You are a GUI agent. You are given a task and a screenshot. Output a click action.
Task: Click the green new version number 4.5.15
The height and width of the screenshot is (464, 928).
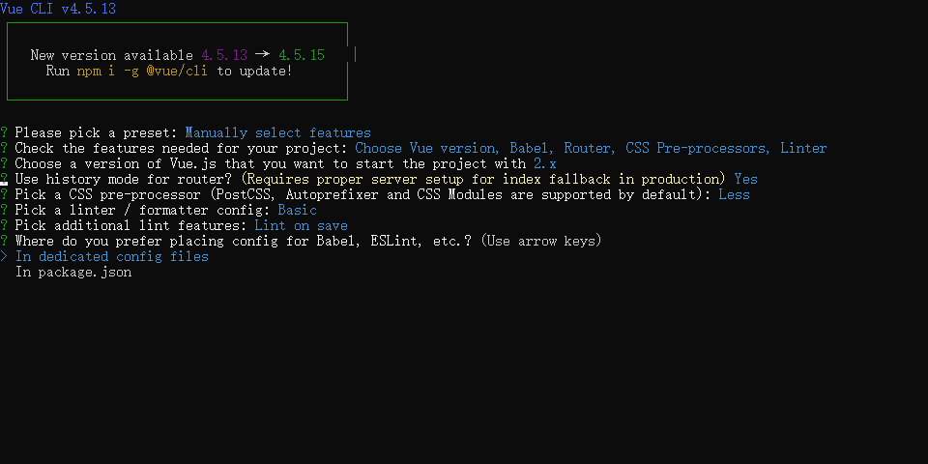tap(302, 56)
